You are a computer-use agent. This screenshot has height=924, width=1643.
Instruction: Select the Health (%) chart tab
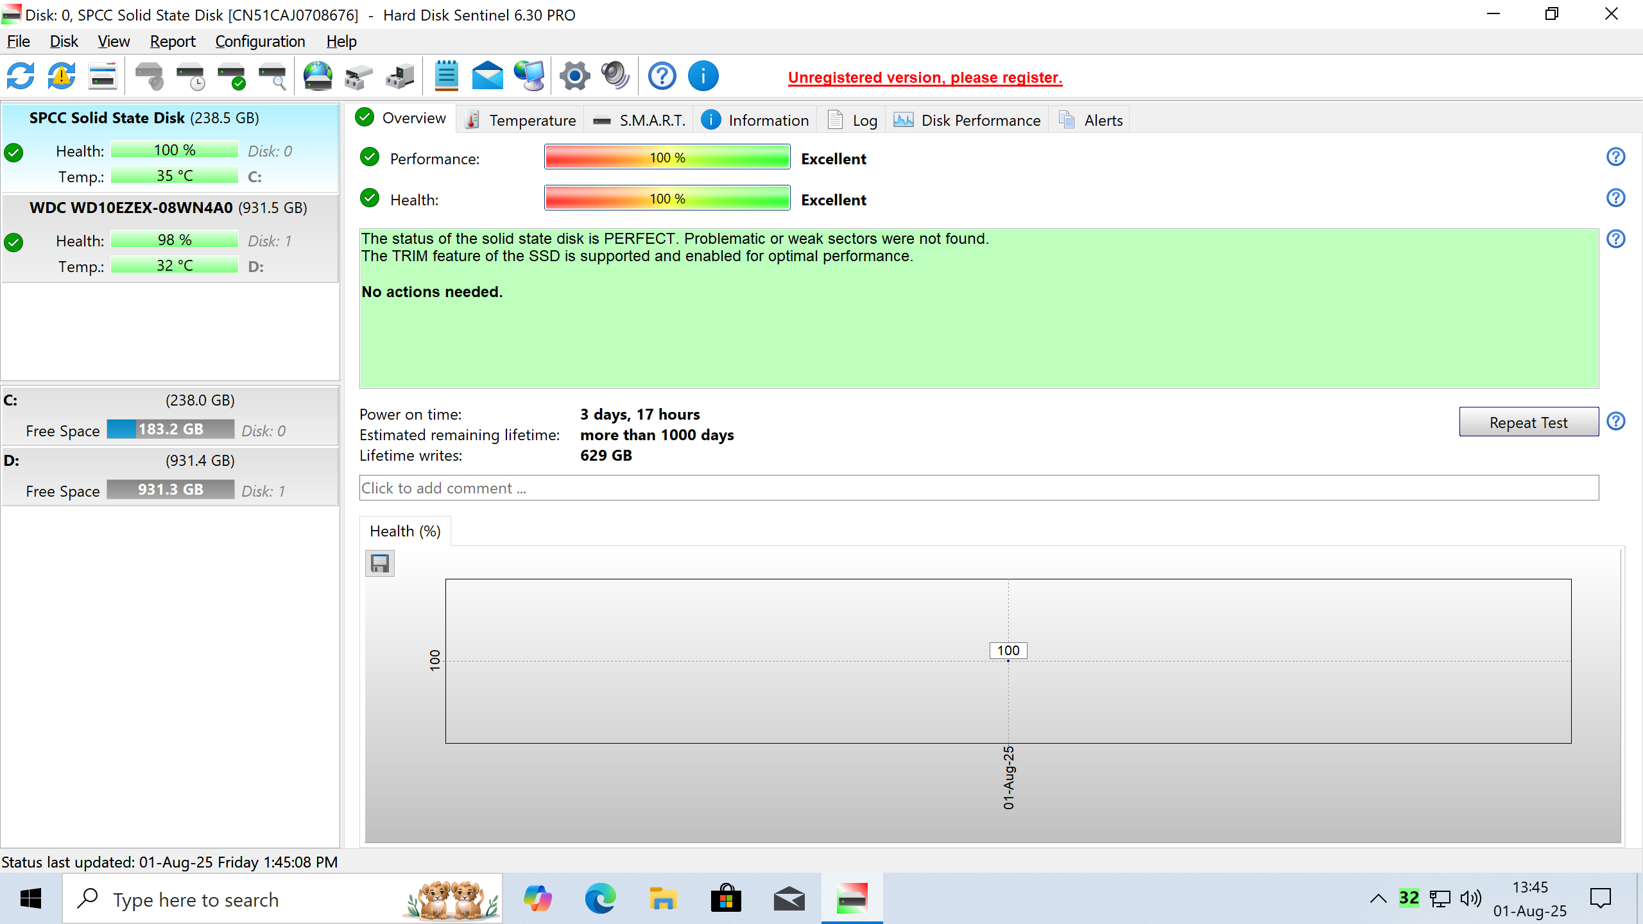tap(405, 531)
